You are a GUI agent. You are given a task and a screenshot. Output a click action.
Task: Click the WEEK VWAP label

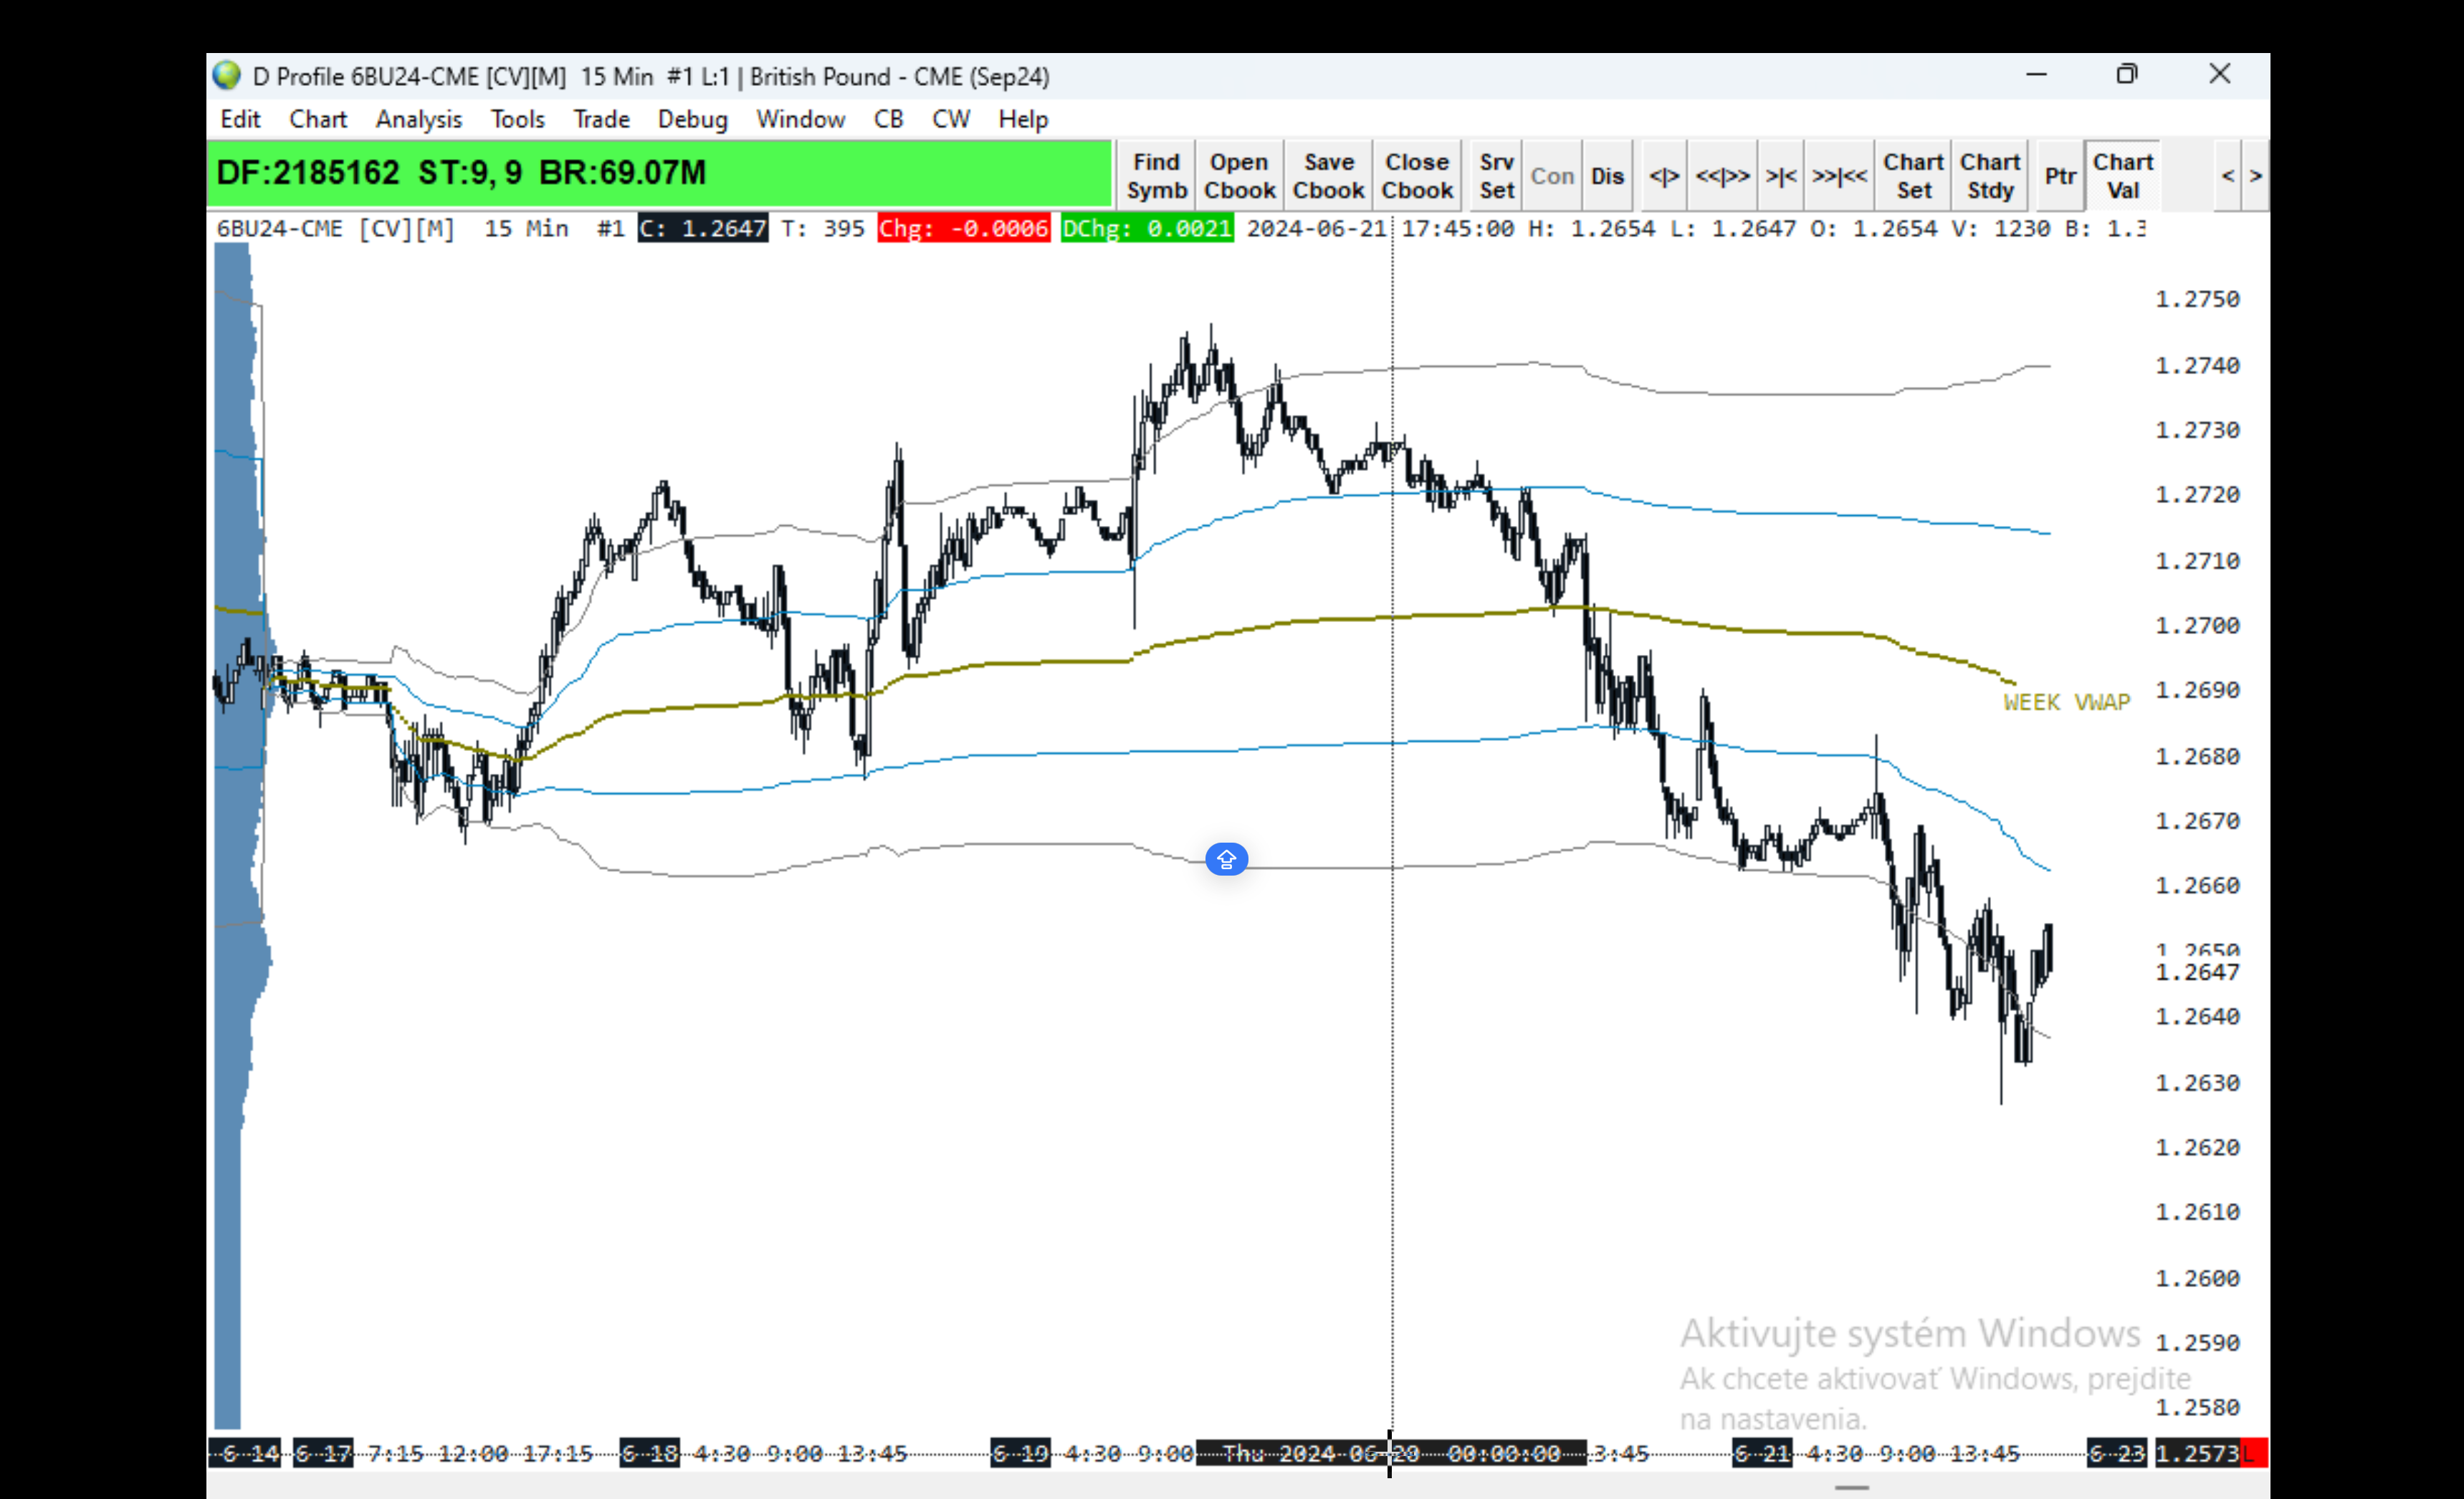[2066, 702]
